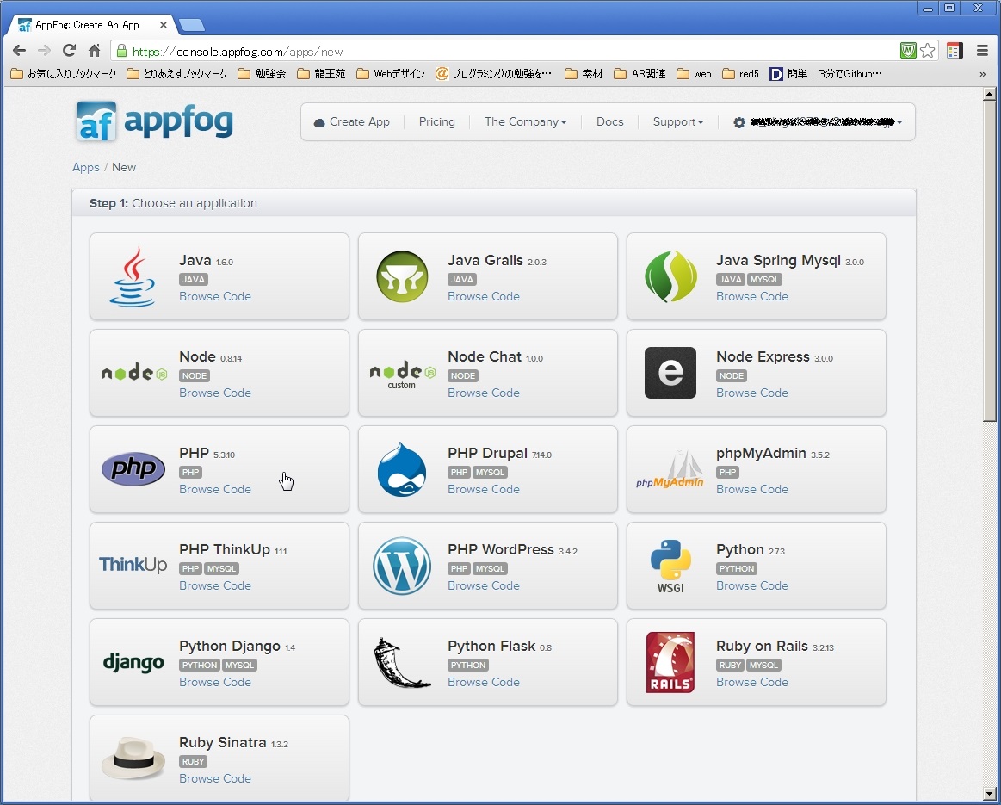
Task: Open the Webデザイン bookmark folder
Action: click(x=391, y=74)
